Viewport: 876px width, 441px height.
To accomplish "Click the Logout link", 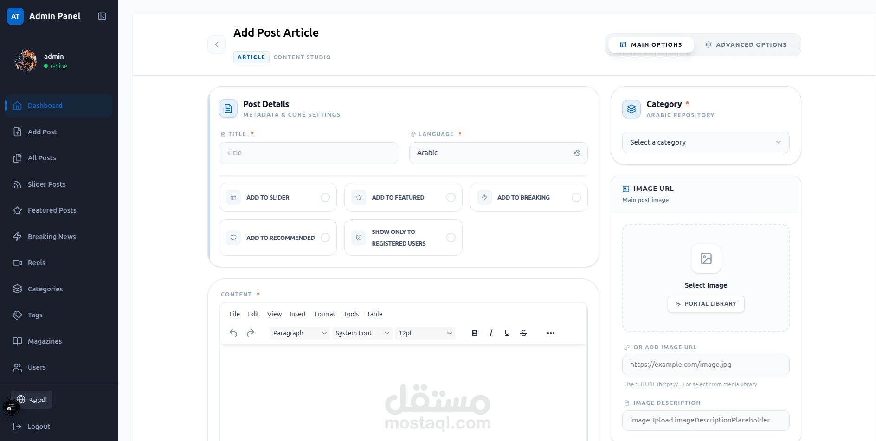I will tap(38, 426).
